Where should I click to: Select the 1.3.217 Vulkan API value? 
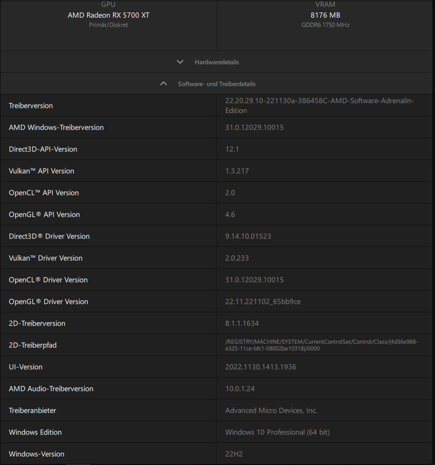coord(237,171)
